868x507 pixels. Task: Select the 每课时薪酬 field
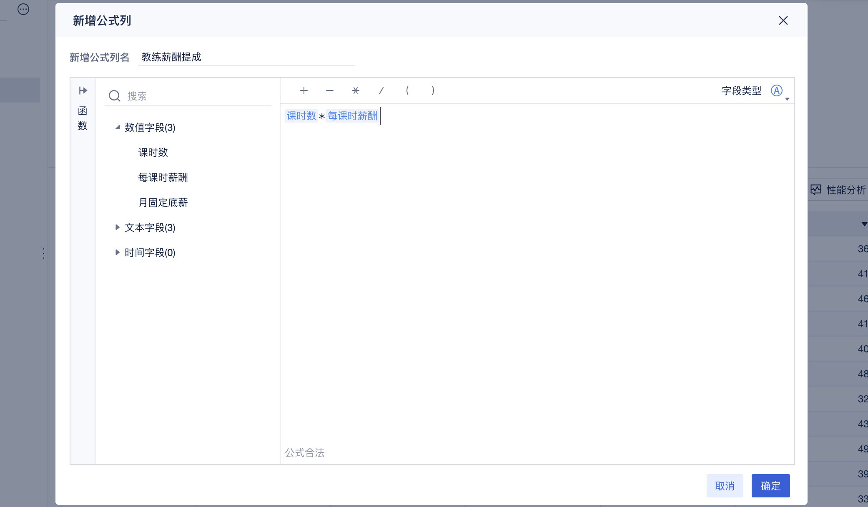click(163, 177)
